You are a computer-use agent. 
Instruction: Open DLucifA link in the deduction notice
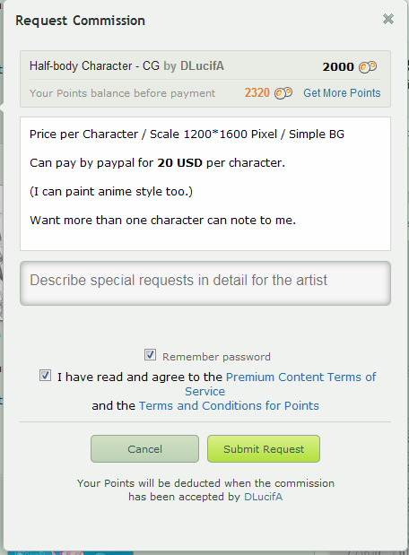[x=263, y=497]
